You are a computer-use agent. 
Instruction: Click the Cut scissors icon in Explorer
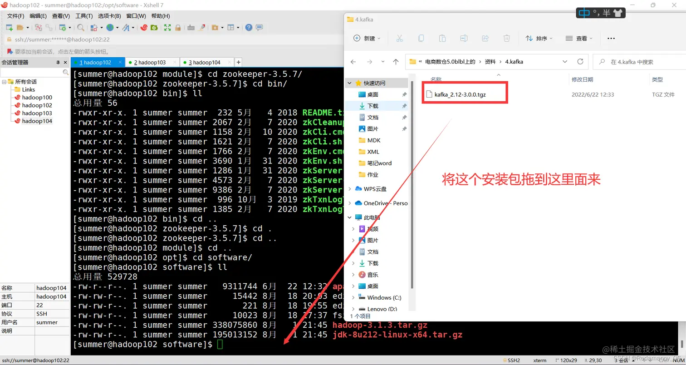(x=399, y=39)
